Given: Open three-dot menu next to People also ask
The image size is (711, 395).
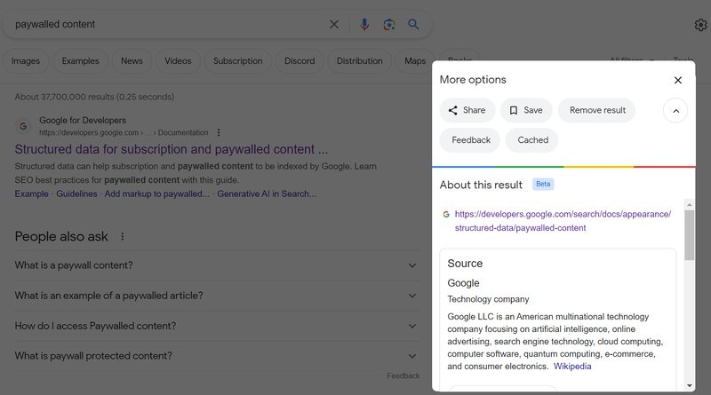Looking at the screenshot, I should click(x=123, y=236).
